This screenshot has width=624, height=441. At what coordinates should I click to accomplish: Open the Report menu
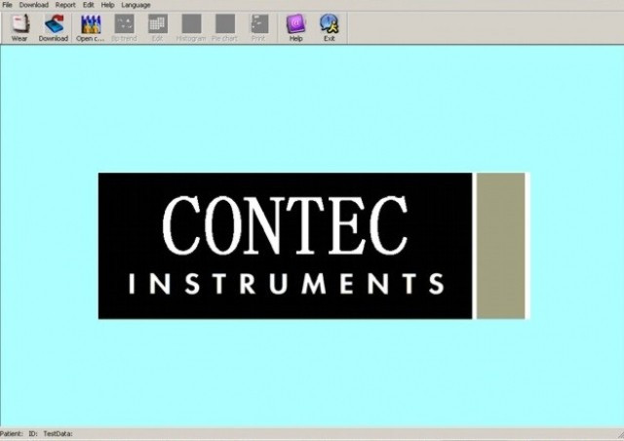click(65, 5)
